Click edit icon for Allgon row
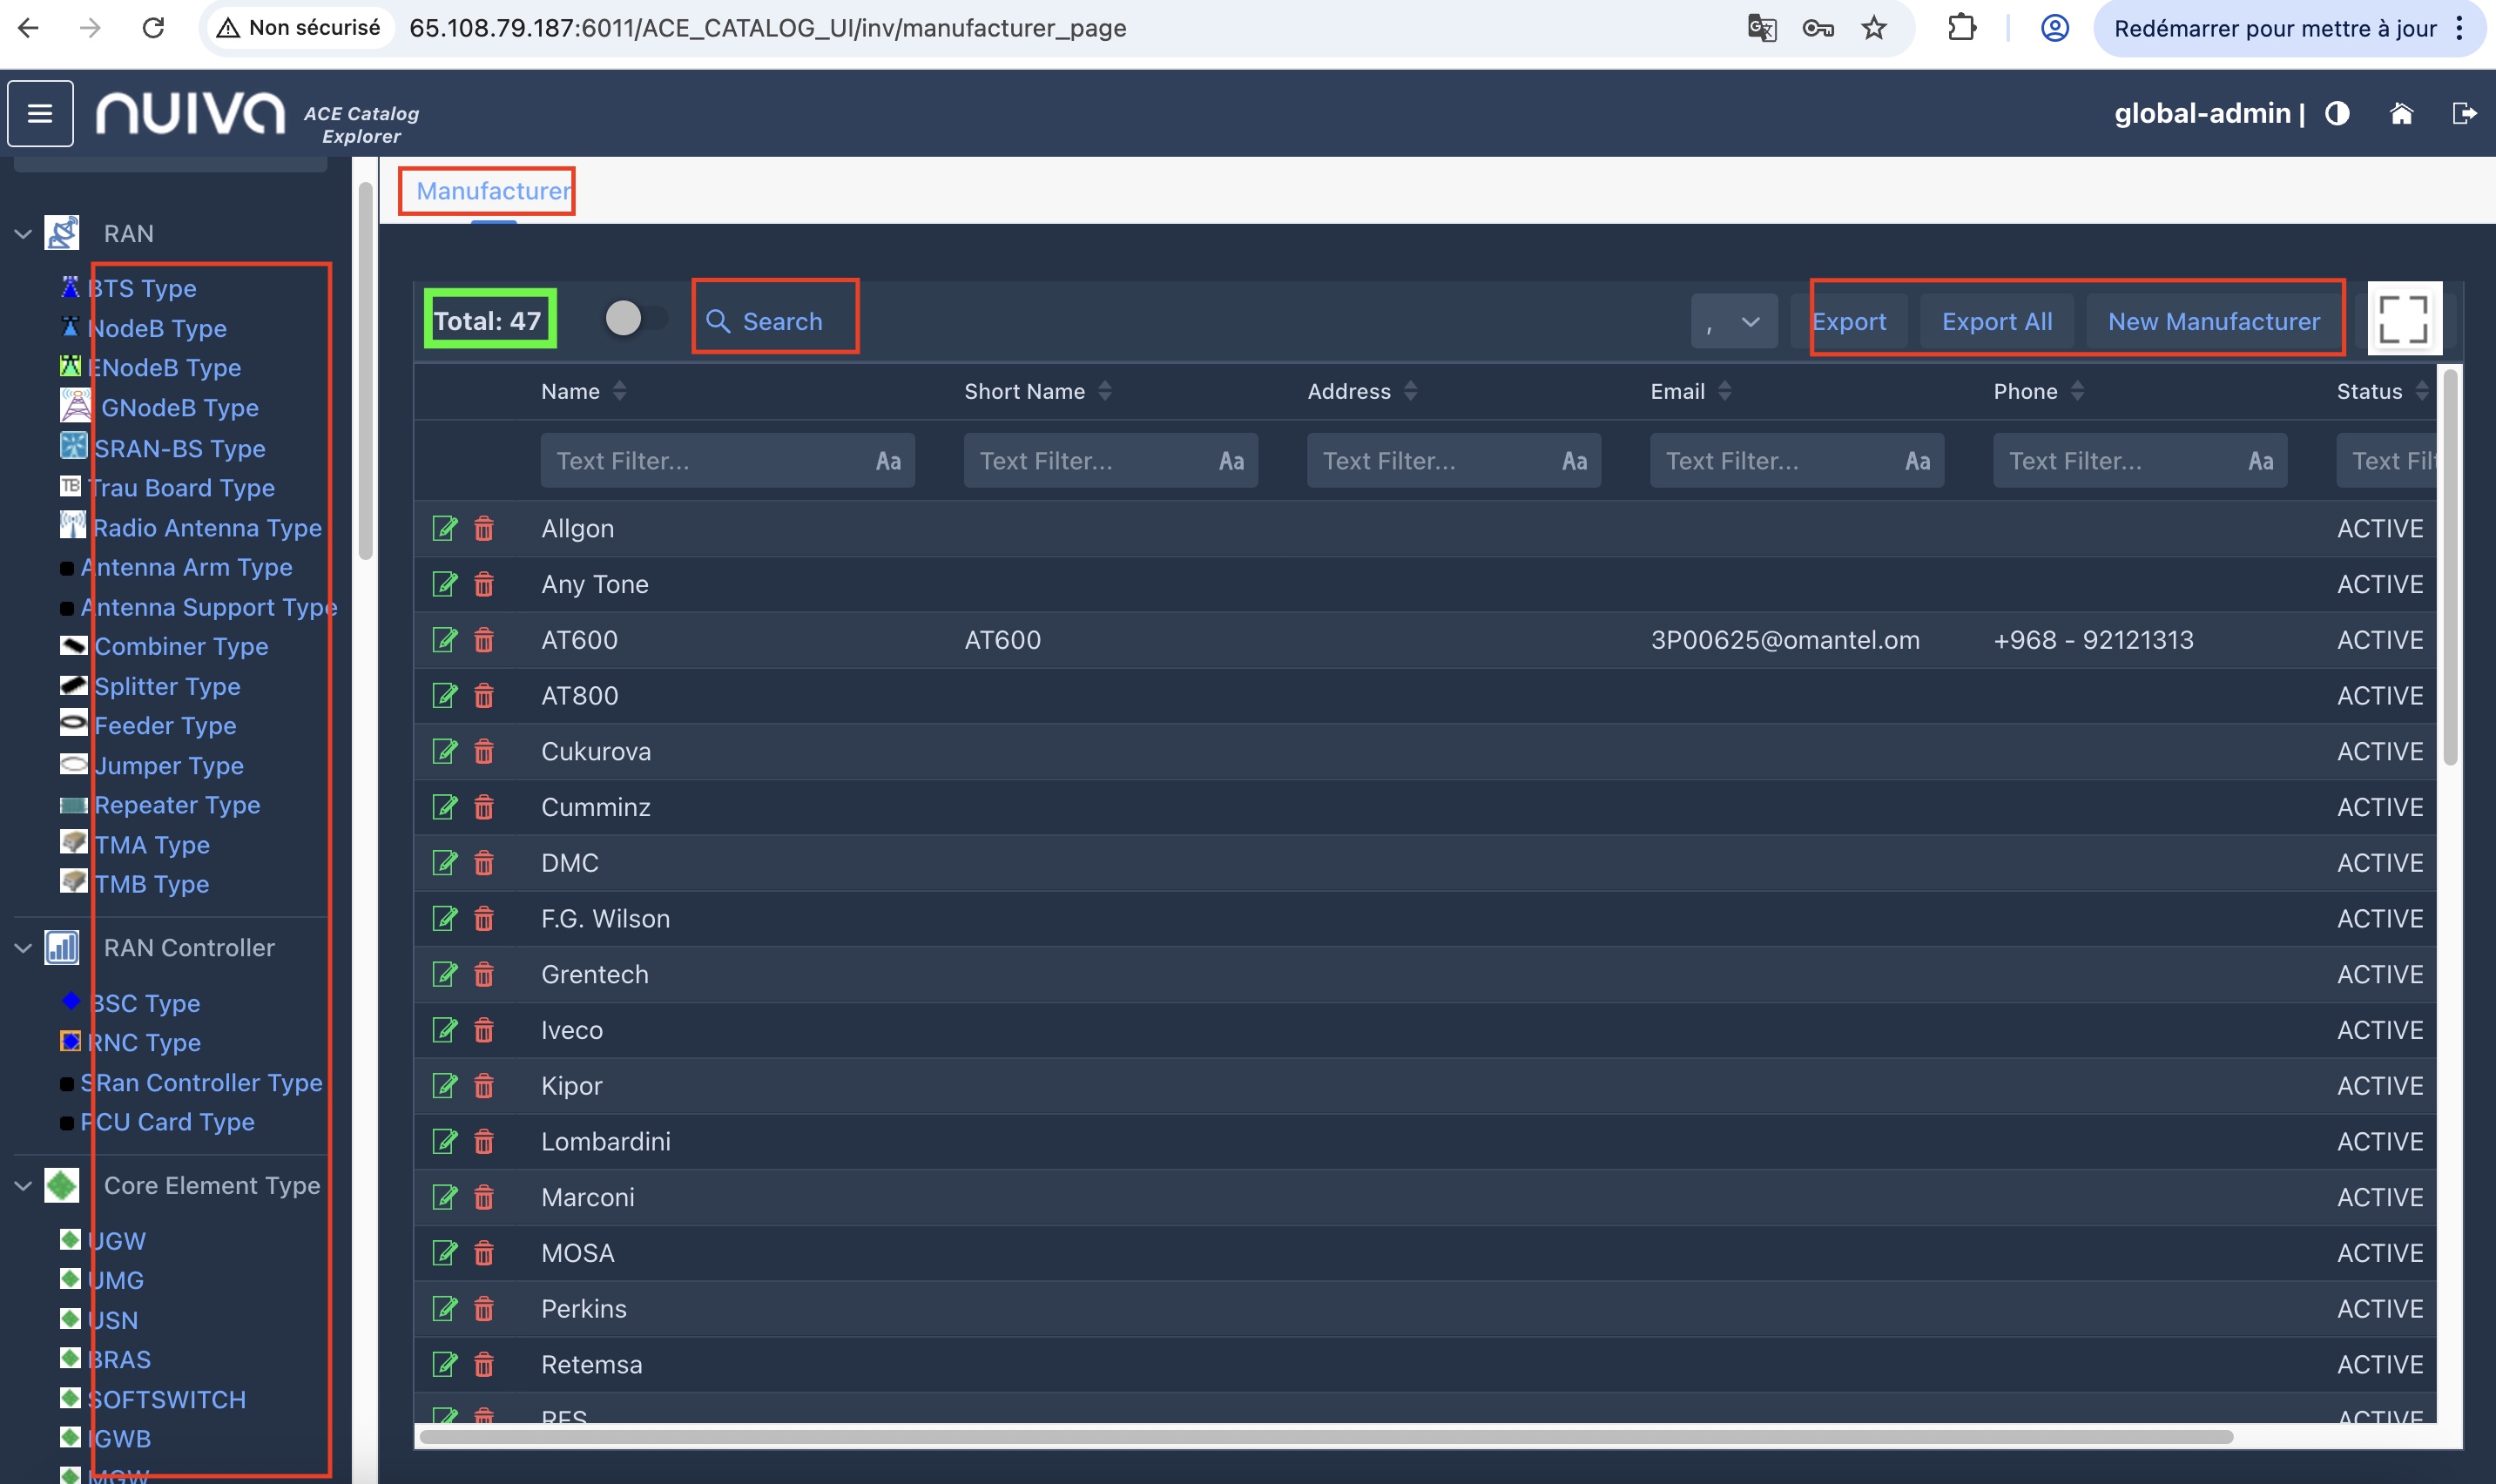 444,528
